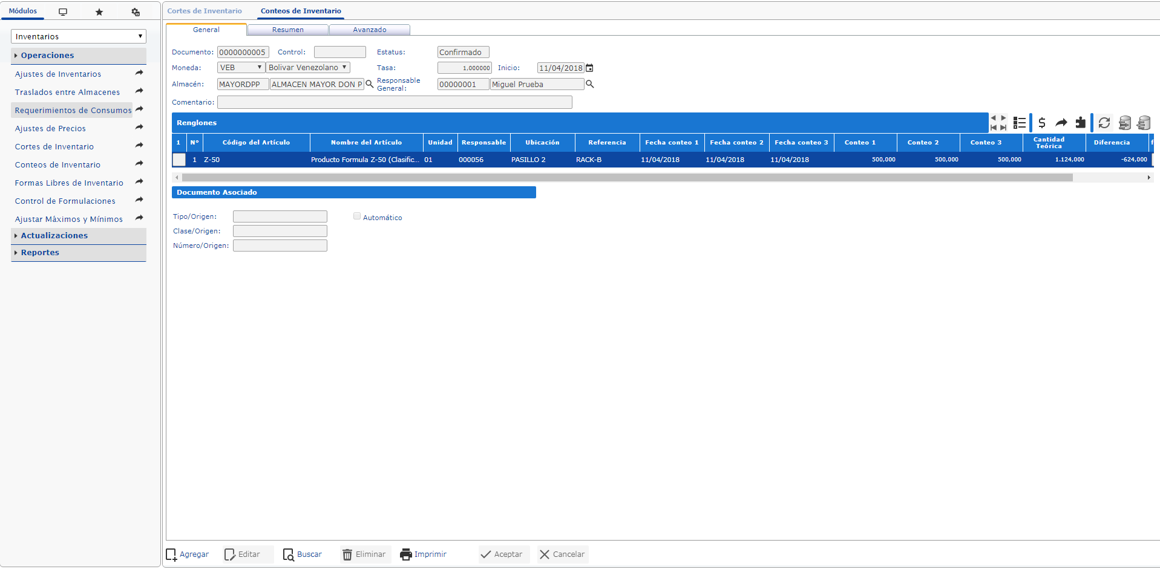
Task: Click the Cancelar button
Action: 563,554
